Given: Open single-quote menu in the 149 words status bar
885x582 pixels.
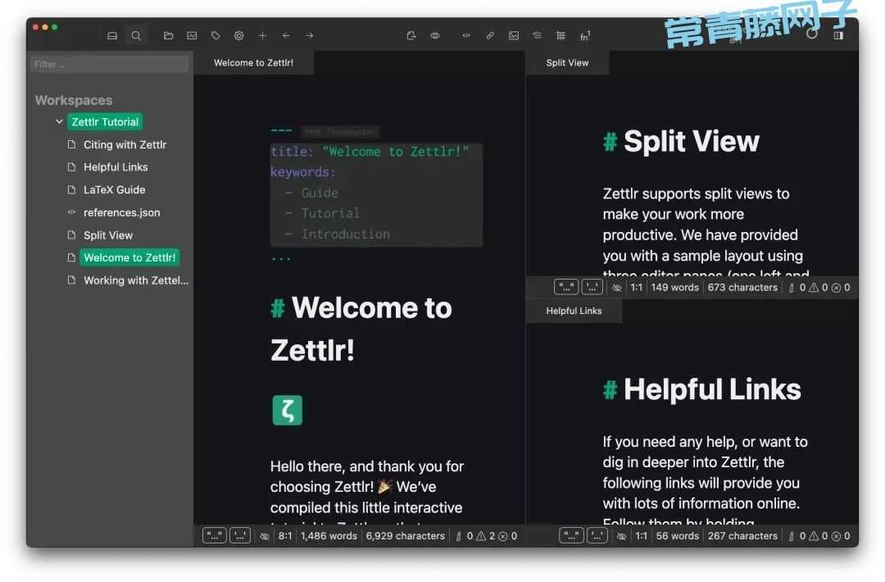Looking at the screenshot, I should pyautogui.click(x=592, y=288).
